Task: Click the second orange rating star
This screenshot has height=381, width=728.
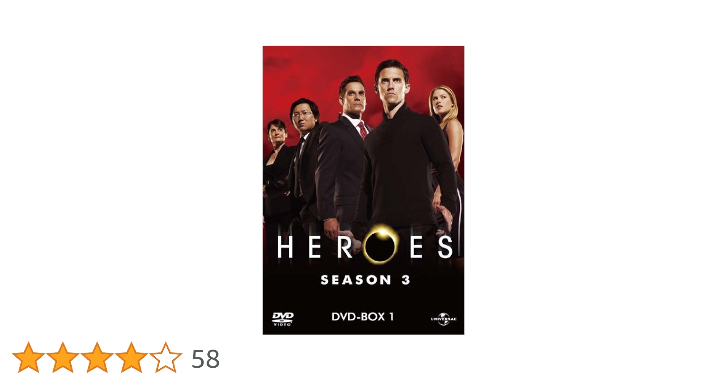Action: [63, 357]
